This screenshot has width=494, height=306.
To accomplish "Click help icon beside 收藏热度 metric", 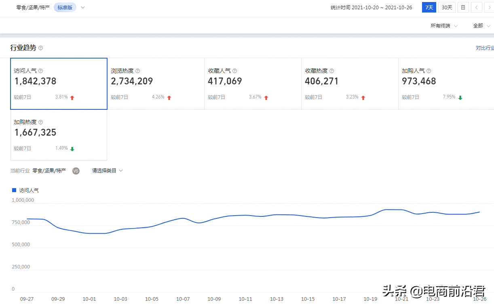I will [x=331, y=71].
